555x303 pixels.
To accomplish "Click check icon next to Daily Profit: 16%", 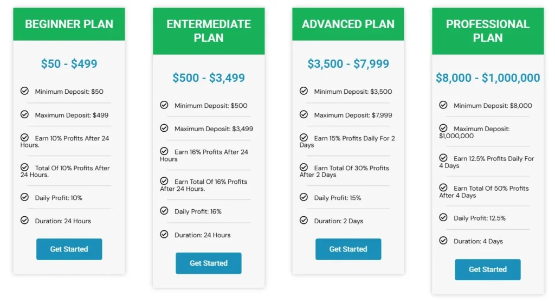I will click(164, 211).
